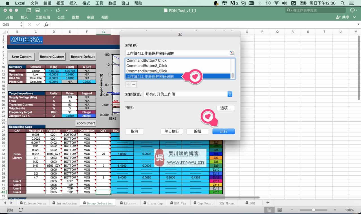Click the minus button to delete macro
The image size is (361, 214).
[x=134, y=84]
